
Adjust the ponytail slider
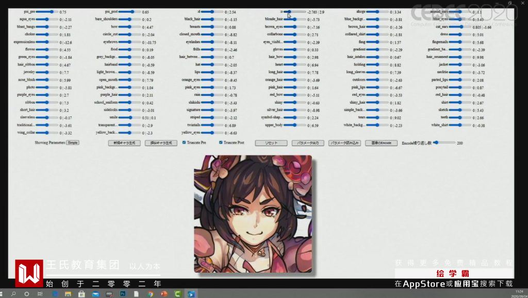460,87
